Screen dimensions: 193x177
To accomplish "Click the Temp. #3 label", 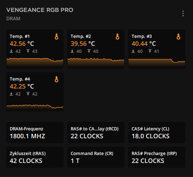I will (x=142, y=36).
